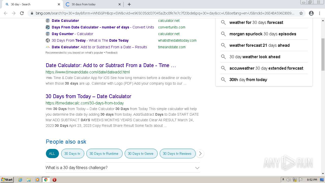Click the browser forward arrow
The image size is (325, 183).
click(14, 13)
